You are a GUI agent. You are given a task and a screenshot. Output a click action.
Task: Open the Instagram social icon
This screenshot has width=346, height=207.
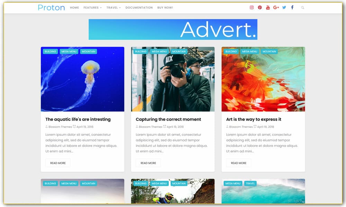point(252,8)
